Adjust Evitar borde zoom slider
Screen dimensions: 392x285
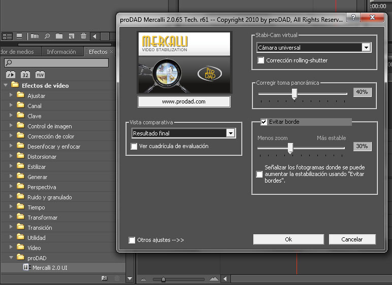(290, 148)
